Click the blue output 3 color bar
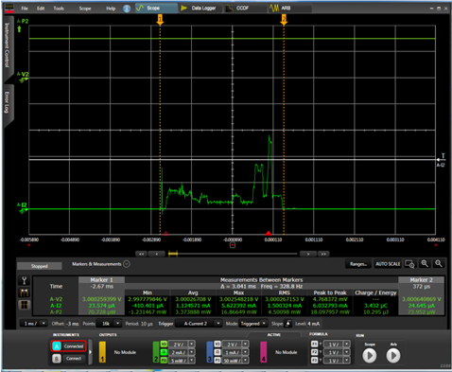Image resolution: width=452 pixels, height=372 pixels. pyautogui.click(x=210, y=352)
